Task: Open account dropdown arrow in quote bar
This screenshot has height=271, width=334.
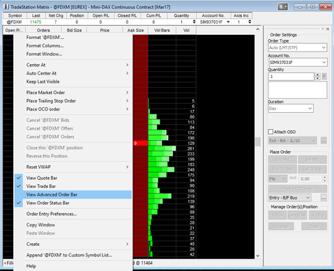Action: [228, 22]
